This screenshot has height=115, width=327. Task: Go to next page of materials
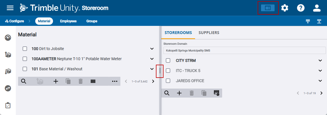153,81
